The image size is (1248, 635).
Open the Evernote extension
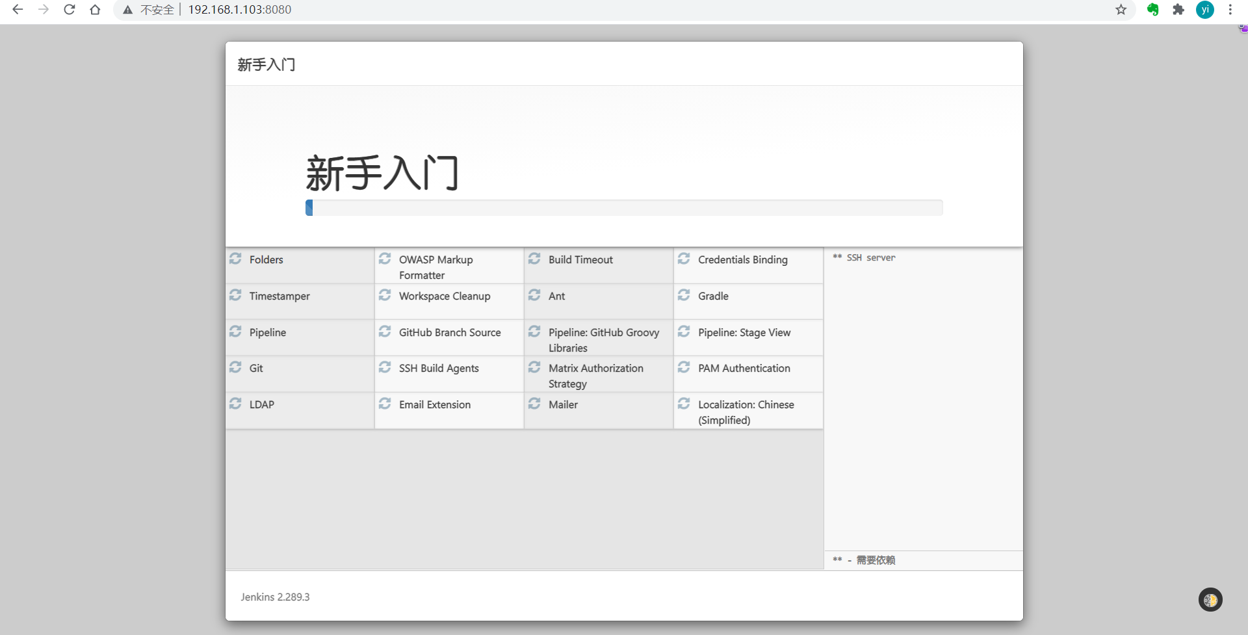1153,10
